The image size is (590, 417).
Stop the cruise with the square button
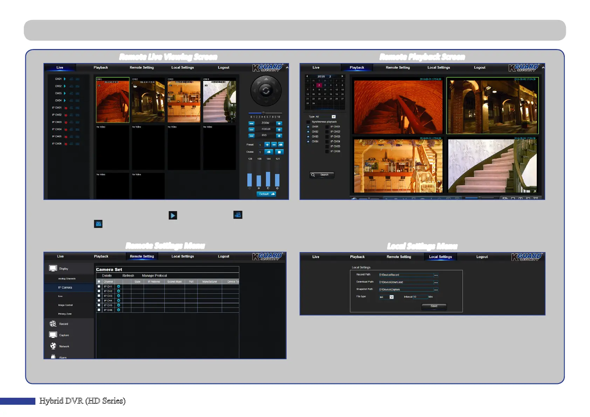tap(279, 152)
